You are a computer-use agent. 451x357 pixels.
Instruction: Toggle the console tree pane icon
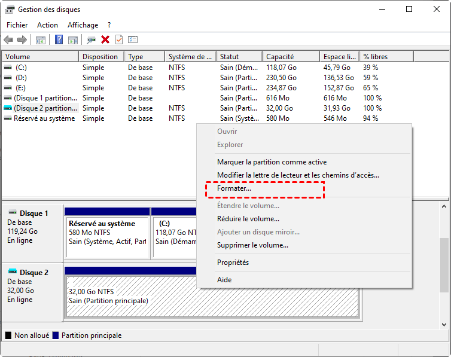click(x=41, y=39)
